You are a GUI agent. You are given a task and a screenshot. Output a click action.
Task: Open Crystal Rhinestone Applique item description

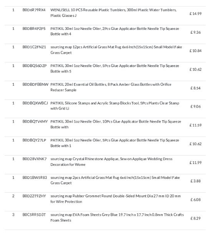[111, 162]
